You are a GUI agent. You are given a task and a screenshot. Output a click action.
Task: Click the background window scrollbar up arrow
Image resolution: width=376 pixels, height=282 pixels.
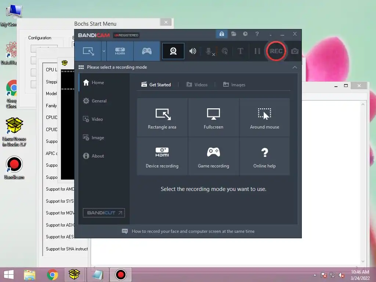click(x=363, y=104)
